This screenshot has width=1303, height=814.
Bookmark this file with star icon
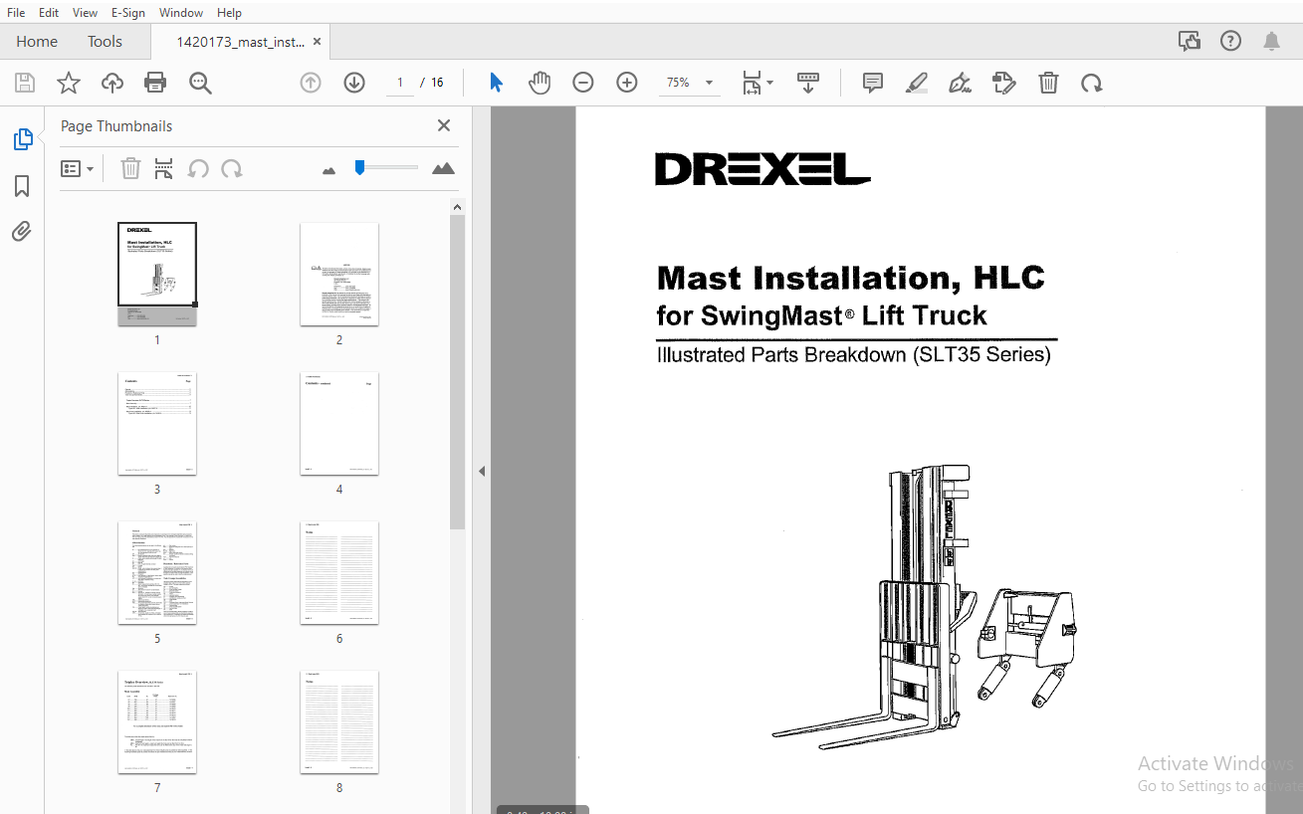coord(68,83)
